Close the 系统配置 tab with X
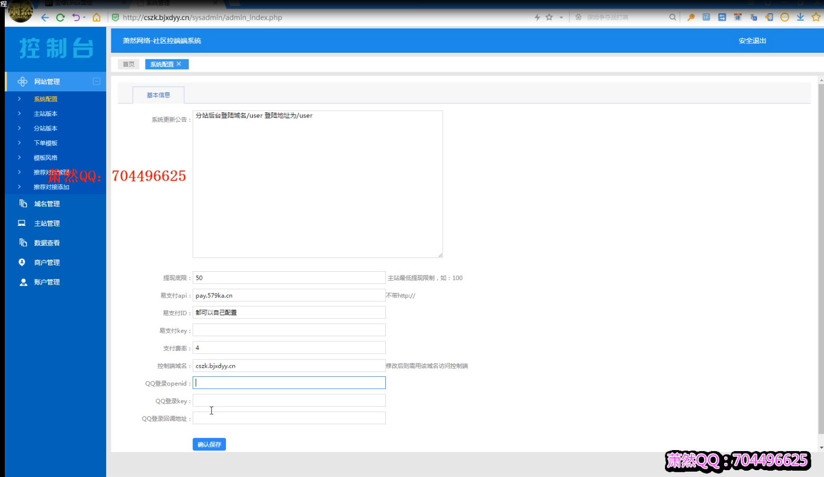 click(179, 64)
